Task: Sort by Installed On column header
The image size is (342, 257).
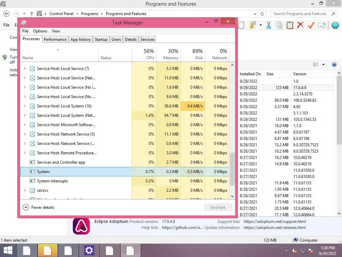Action: point(251,74)
